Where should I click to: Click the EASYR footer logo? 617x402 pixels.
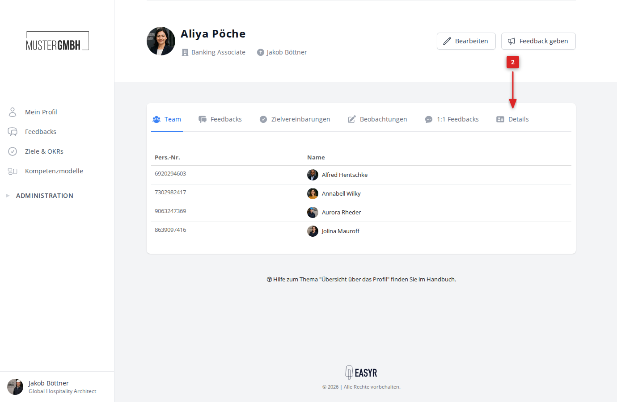point(361,373)
